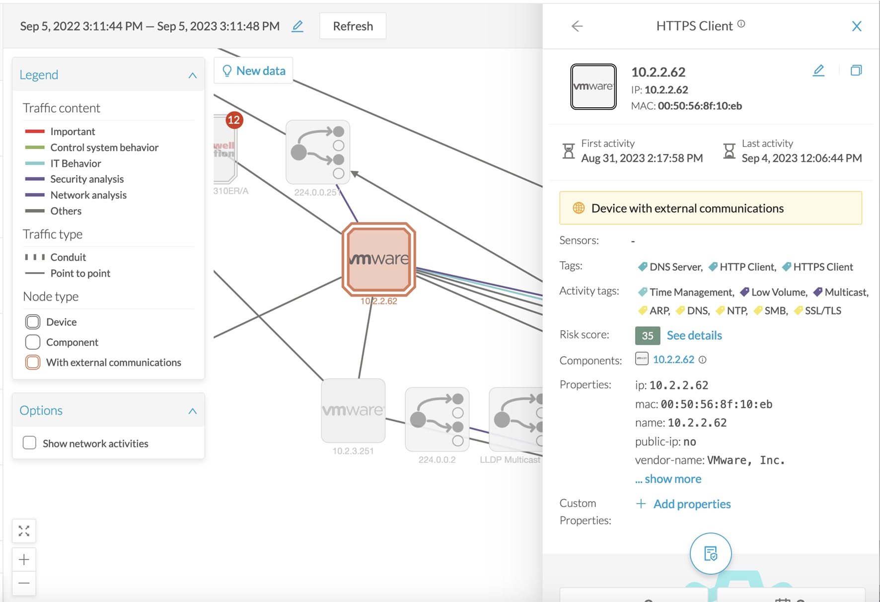
Task: Click the copy icon beside device name
Action: [x=856, y=71]
